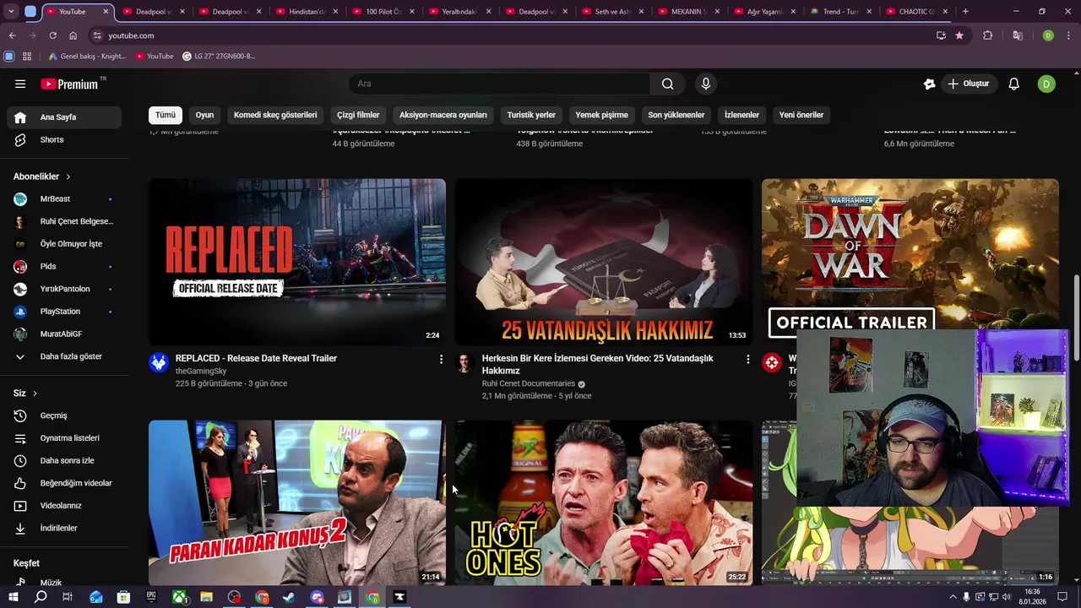Open theGamingSky channel avatar
This screenshot has height=608, width=1081.
pos(159,362)
